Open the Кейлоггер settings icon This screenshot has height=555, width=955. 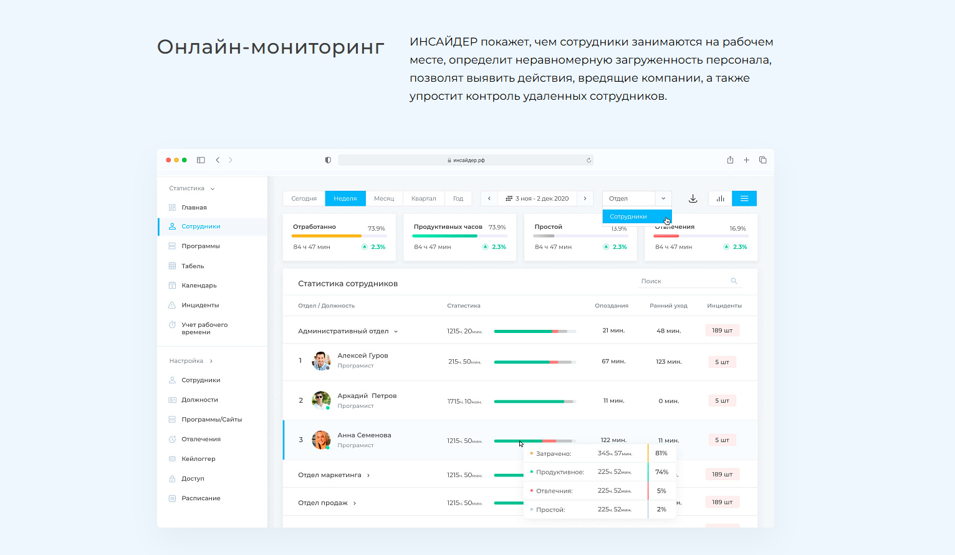tap(172, 458)
